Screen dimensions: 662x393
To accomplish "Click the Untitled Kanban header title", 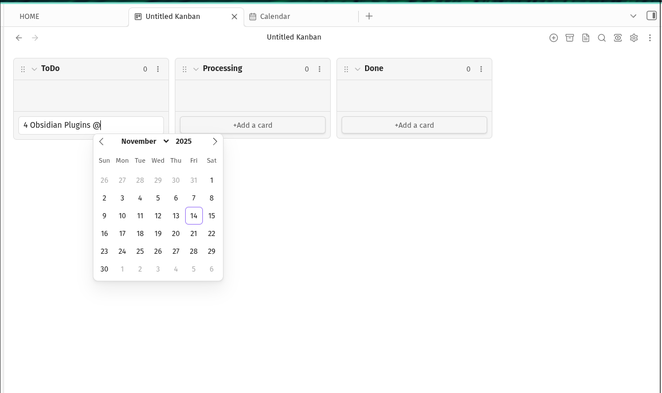I will pos(294,37).
